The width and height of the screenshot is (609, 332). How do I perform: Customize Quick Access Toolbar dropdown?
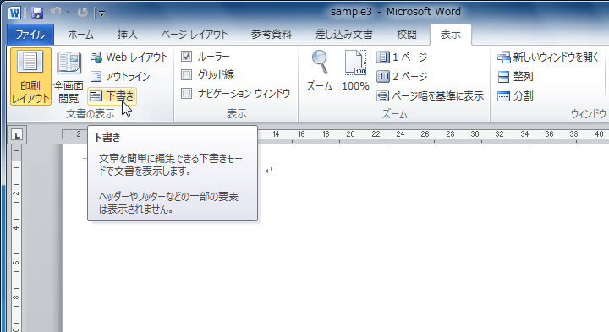click(101, 14)
